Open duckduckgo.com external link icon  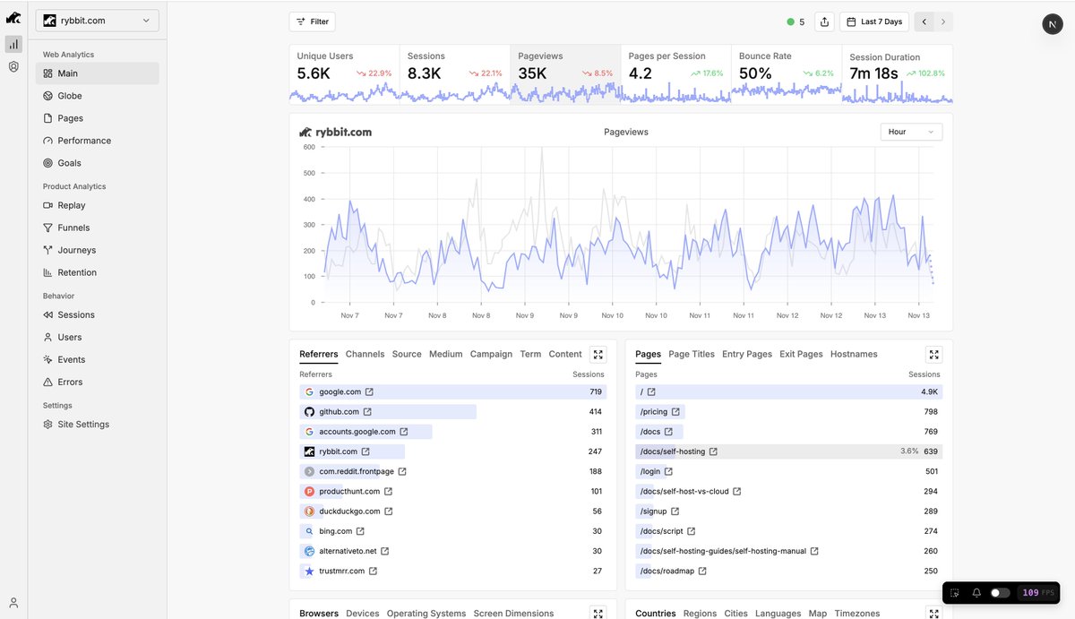(388, 512)
